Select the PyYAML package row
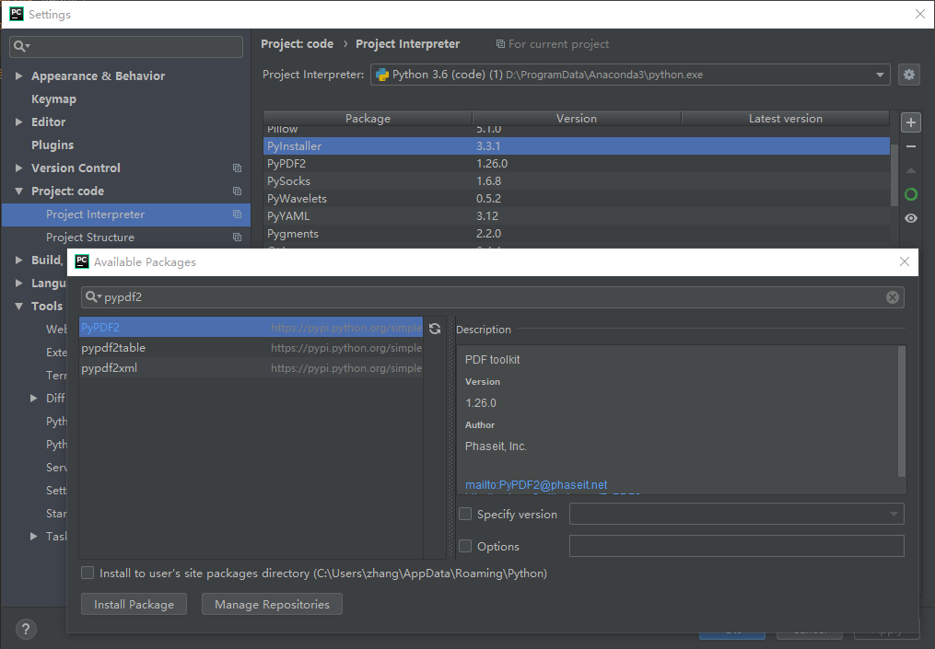This screenshot has width=935, height=649. coord(577,215)
